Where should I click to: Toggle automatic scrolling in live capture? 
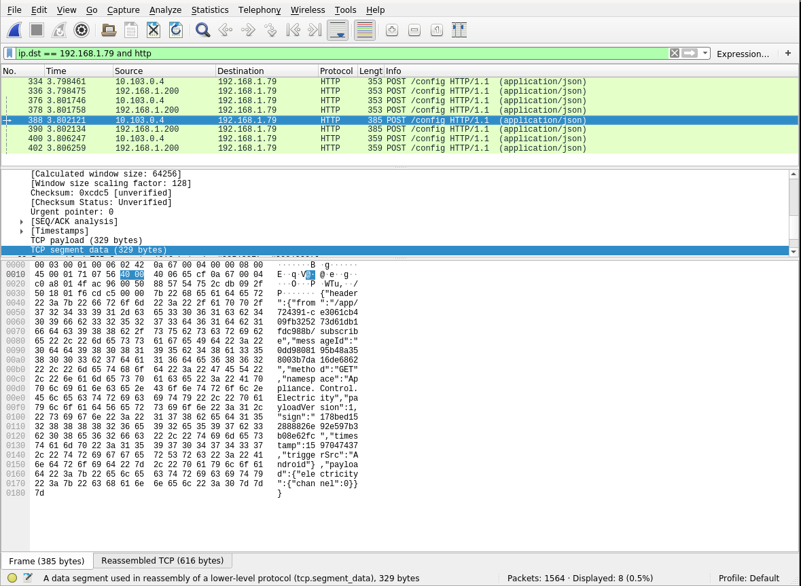(x=338, y=30)
